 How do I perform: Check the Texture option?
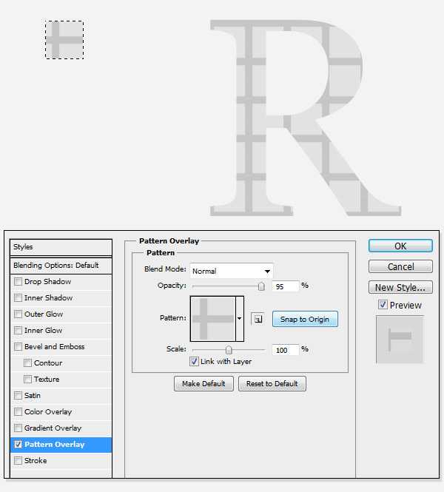[27, 380]
